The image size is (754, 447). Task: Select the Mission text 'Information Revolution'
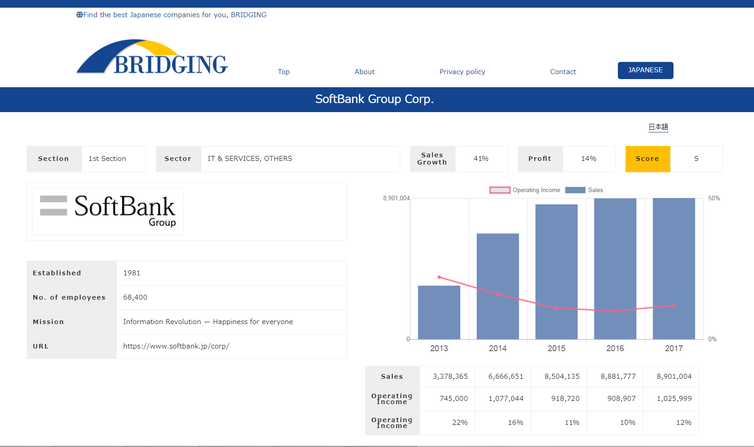pos(162,322)
